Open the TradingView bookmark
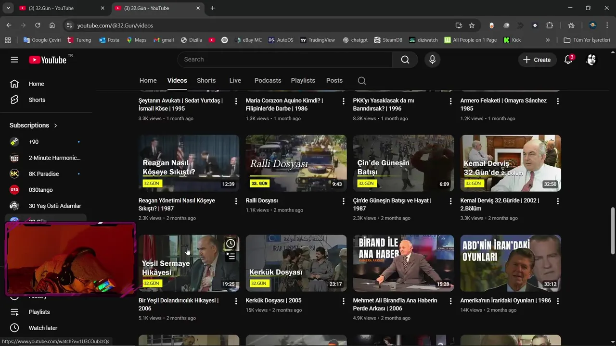 pos(317,40)
